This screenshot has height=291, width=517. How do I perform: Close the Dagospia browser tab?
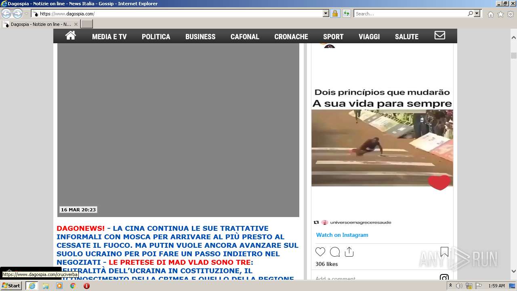click(76, 24)
